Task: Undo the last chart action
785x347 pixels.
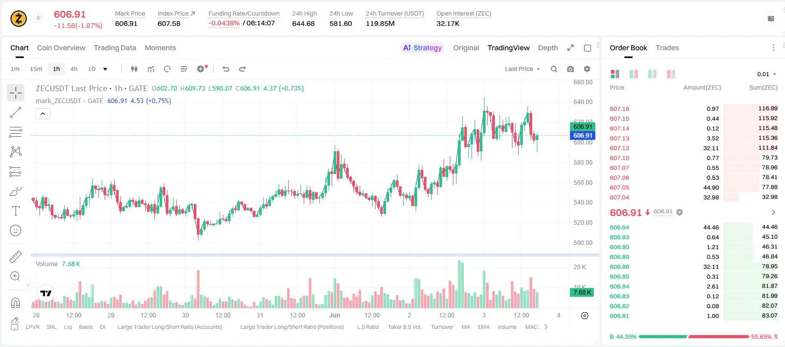Action: (226, 69)
